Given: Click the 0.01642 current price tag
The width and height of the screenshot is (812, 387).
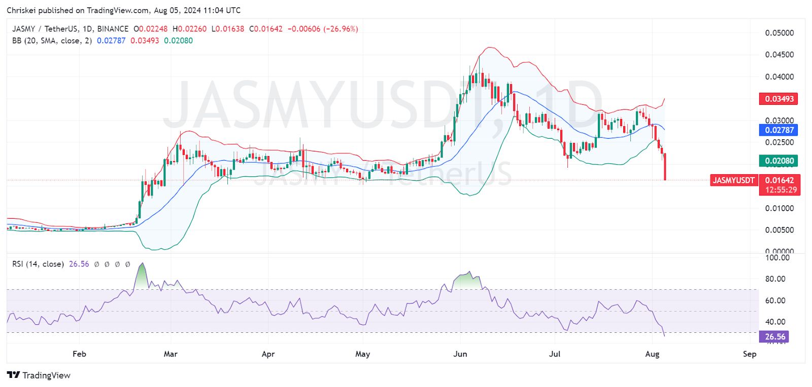Looking at the screenshot, I should (779, 180).
